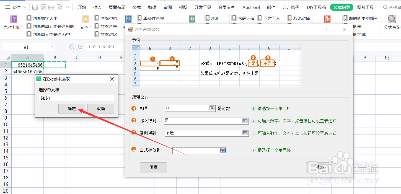This screenshot has height=194, width=401.
Task: Open the 条件判断 purple icon
Action: coord(14,19)
